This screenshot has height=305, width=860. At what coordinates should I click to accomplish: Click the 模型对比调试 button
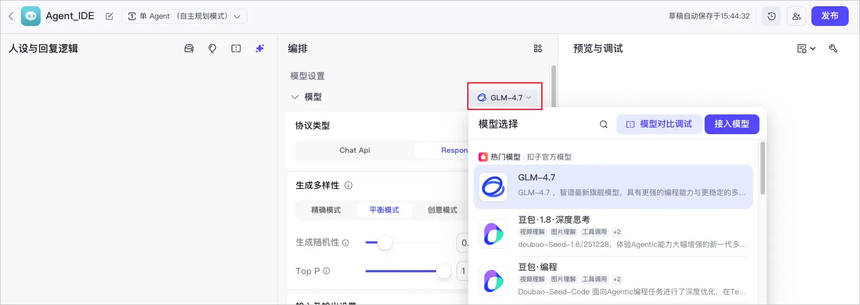coord(659,124)
